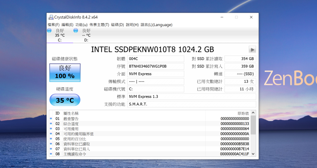Click status dot of row 07

tap(51, 149)
